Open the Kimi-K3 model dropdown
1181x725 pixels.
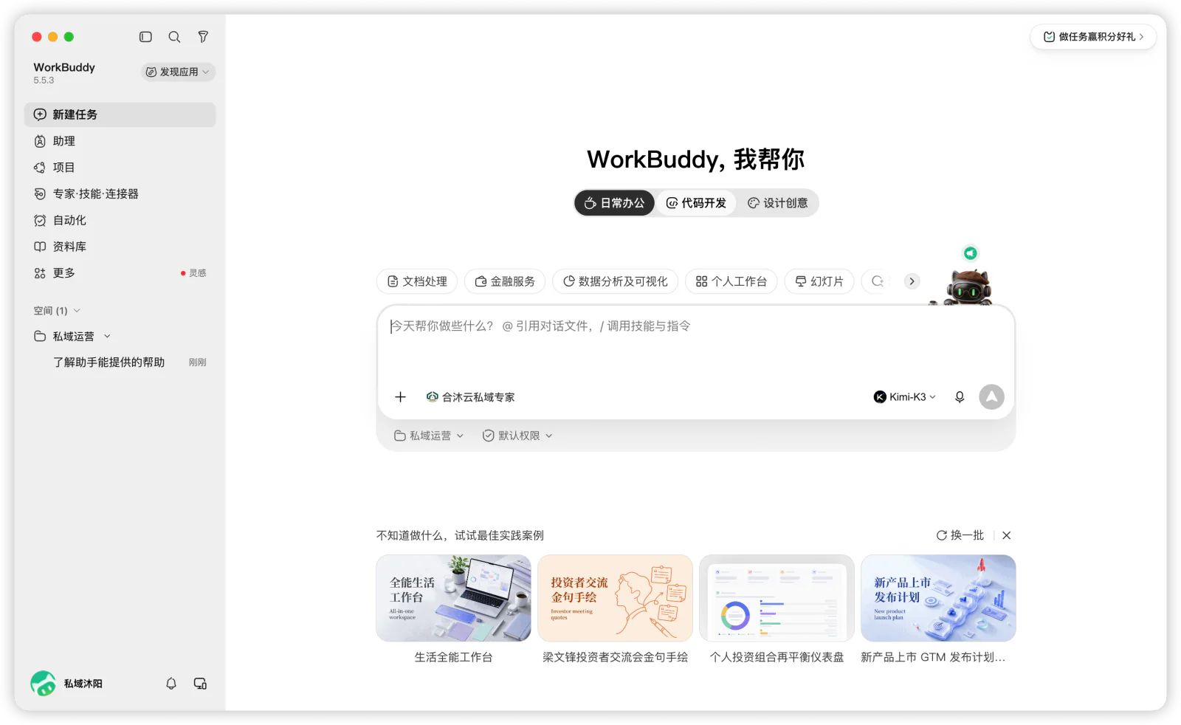(x=905, y=397)
